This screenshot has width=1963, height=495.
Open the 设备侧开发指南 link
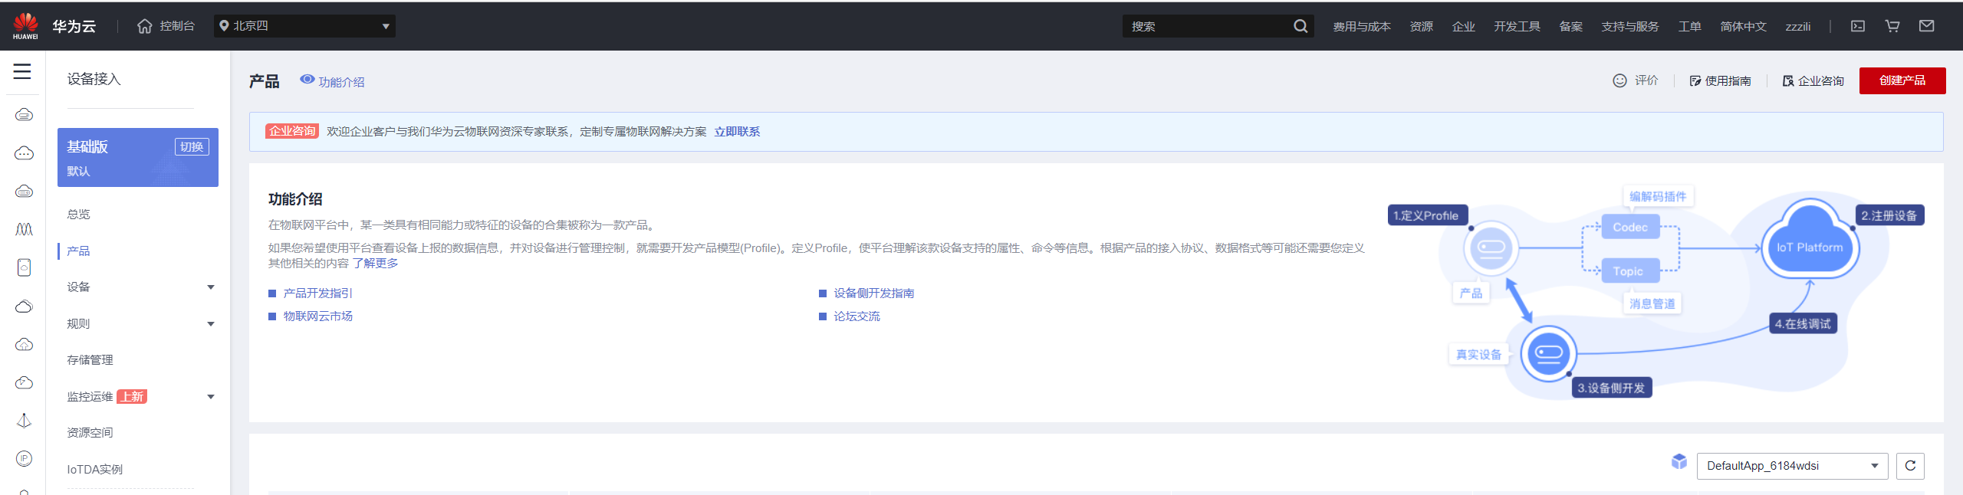(x=873, y=293)
